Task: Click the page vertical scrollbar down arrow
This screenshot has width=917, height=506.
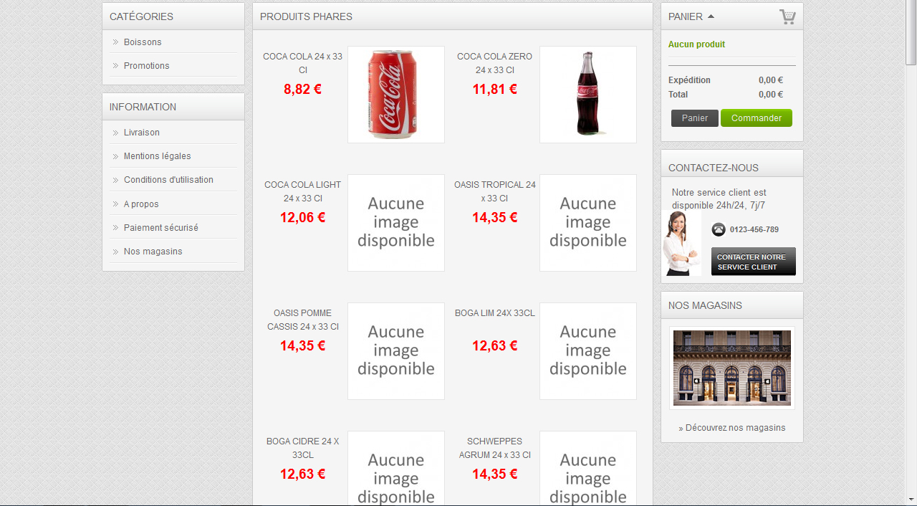Action: [x=911, y=500]
